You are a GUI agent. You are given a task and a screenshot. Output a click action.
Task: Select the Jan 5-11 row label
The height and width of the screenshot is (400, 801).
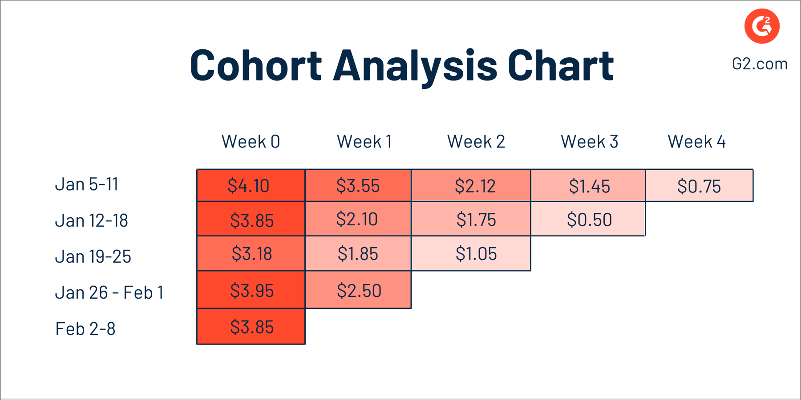pyautogui.click(x=87, y=184)
